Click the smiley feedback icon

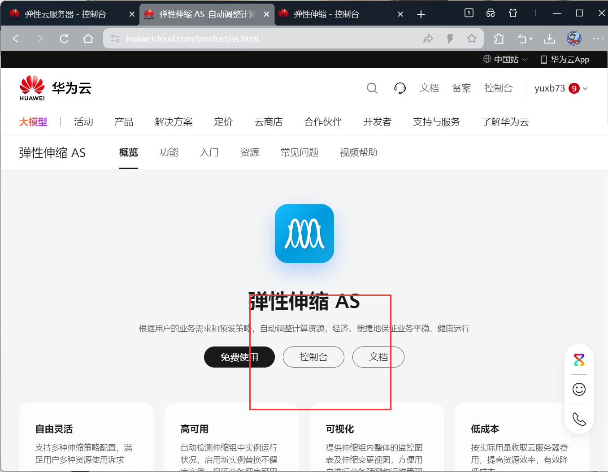coord(579,389)
